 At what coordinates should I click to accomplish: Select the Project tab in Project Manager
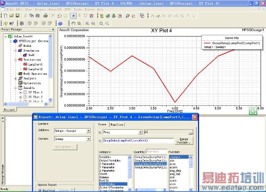(x=9, y=110)
